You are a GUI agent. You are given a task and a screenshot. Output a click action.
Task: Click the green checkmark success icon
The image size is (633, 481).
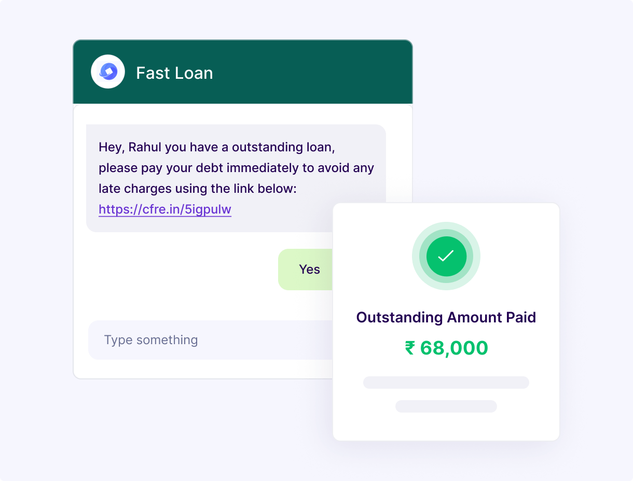(x=446, y=256)
